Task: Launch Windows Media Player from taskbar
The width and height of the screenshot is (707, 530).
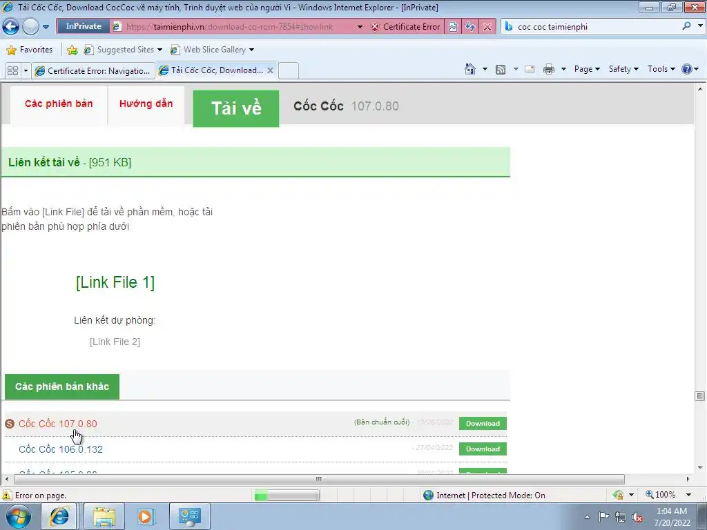Action: coord(146,516)
